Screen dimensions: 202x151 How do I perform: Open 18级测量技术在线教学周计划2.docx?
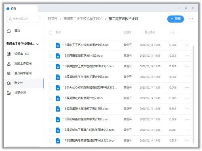click(x=86, y=109)
